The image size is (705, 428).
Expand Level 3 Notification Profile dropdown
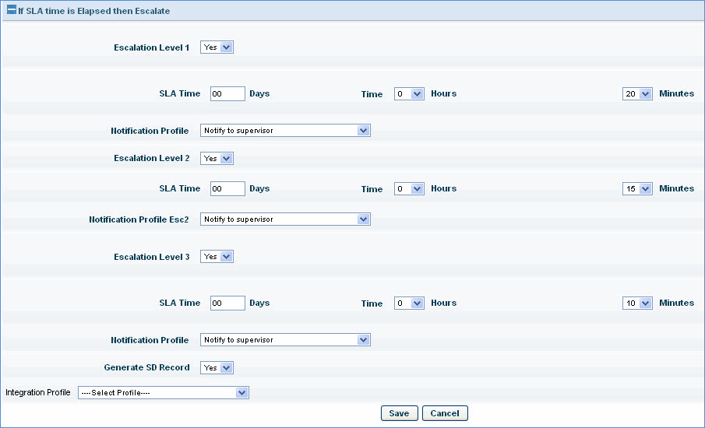285,340
